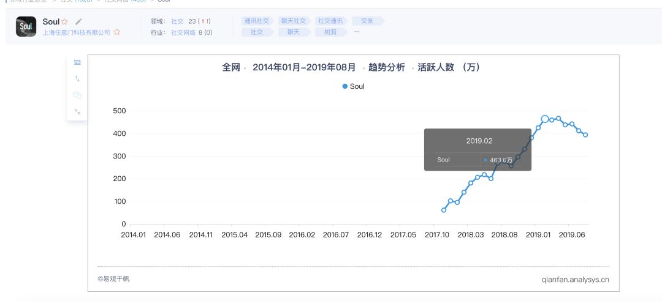The height and width of the screenshot is (301, 662).
Task: Toggle the Soul series legend
Action: (353, 86)
